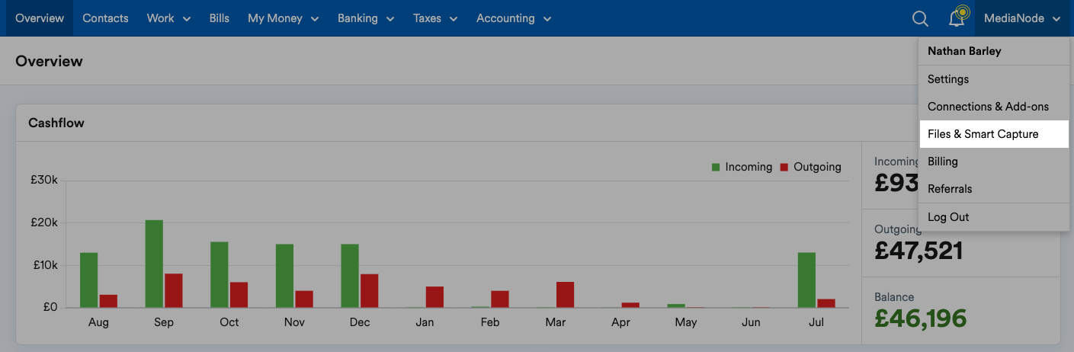Image resolution: width=1074 pixels, height=352 pixels.
Task: Select Billing in the account menu
Action: [943, 162]
